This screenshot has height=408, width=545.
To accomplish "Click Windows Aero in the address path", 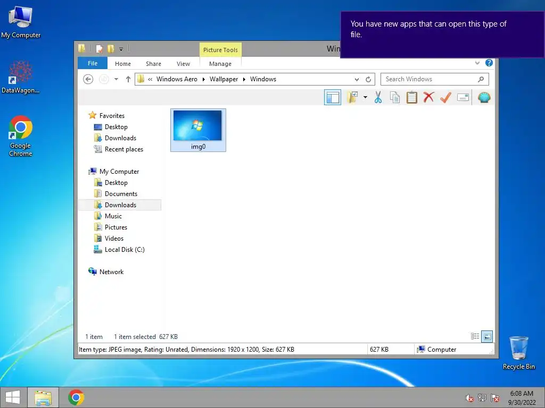I will pos(177,79).
